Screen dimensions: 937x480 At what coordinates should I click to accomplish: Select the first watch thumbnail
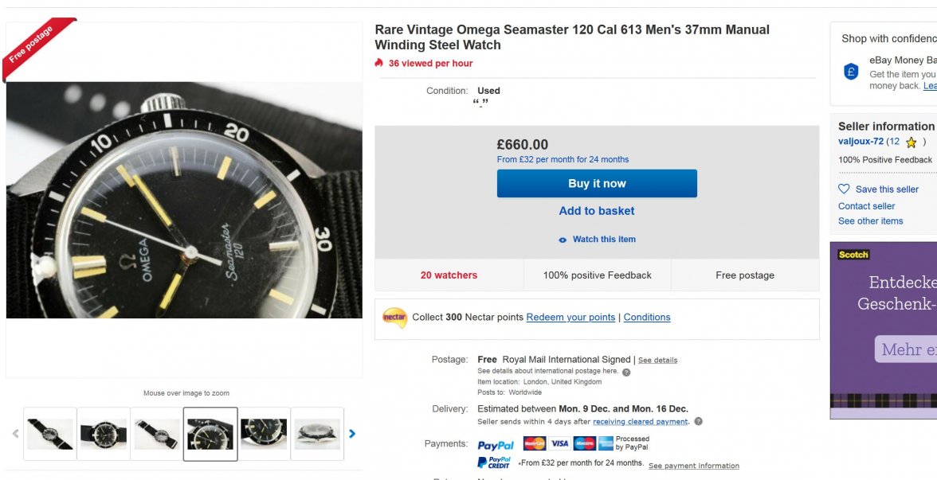click(50, 434)
